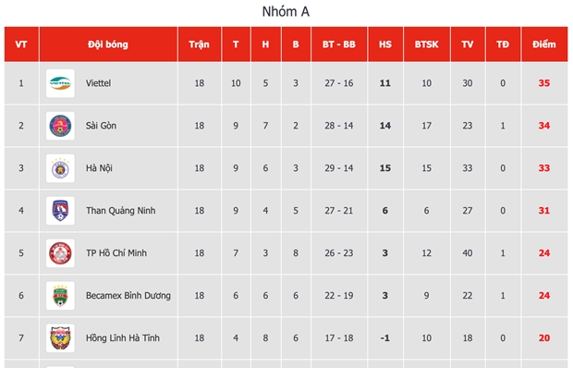This screenshot has width=573, height=368.
Task: Click the Becamex Bình Dương badge
Action: tap(60, 296)
